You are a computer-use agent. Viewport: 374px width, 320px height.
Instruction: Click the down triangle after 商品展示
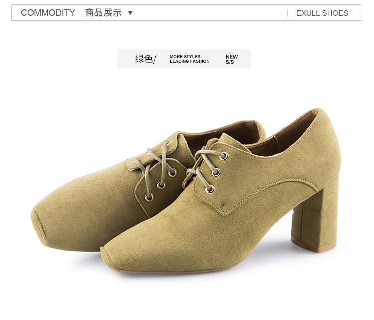click(130, 13)
